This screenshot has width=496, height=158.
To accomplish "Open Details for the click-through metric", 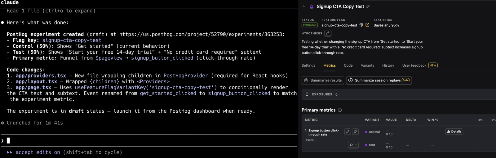I will coord(454,131).
